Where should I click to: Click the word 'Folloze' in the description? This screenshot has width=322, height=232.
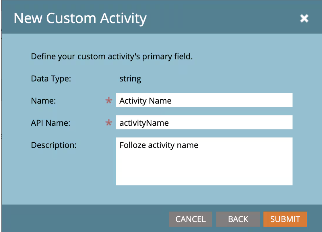(x=133, y=145)
